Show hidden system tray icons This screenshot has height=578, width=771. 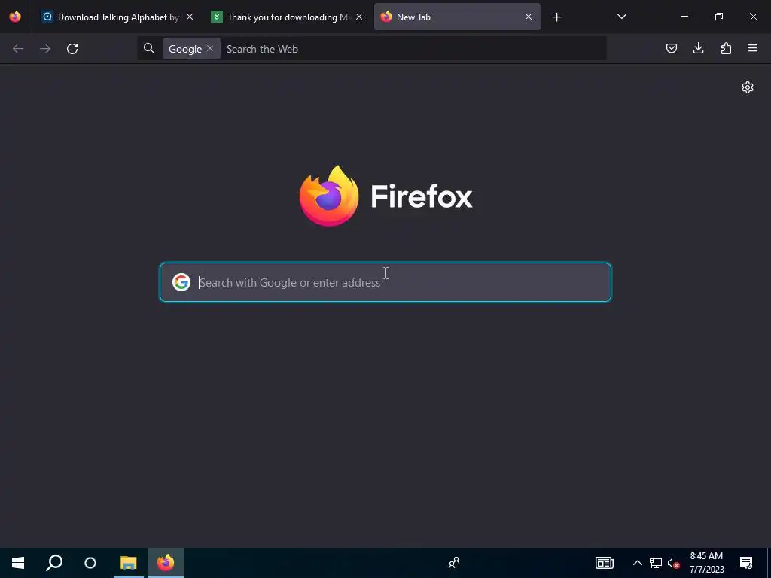[x=637, y=563]
